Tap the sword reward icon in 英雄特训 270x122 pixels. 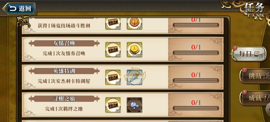click(x=135, y=77)
